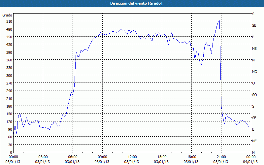Select the 04/01/13 date label
Image resolution: width=264 pixels, height=165 pixels.
coord(251,162)
